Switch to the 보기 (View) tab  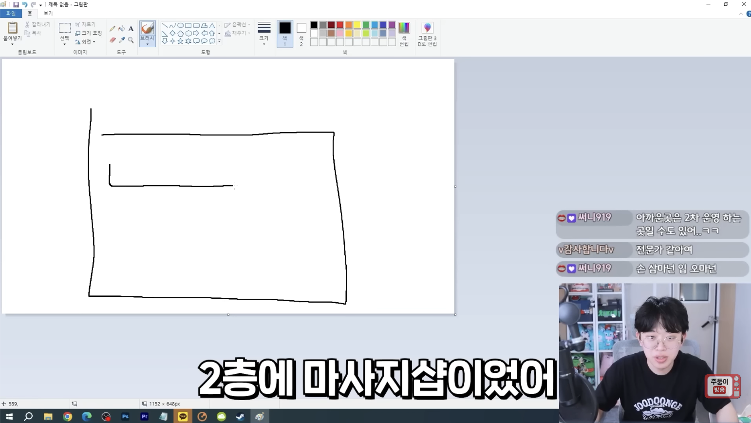[x=48, y=13]
